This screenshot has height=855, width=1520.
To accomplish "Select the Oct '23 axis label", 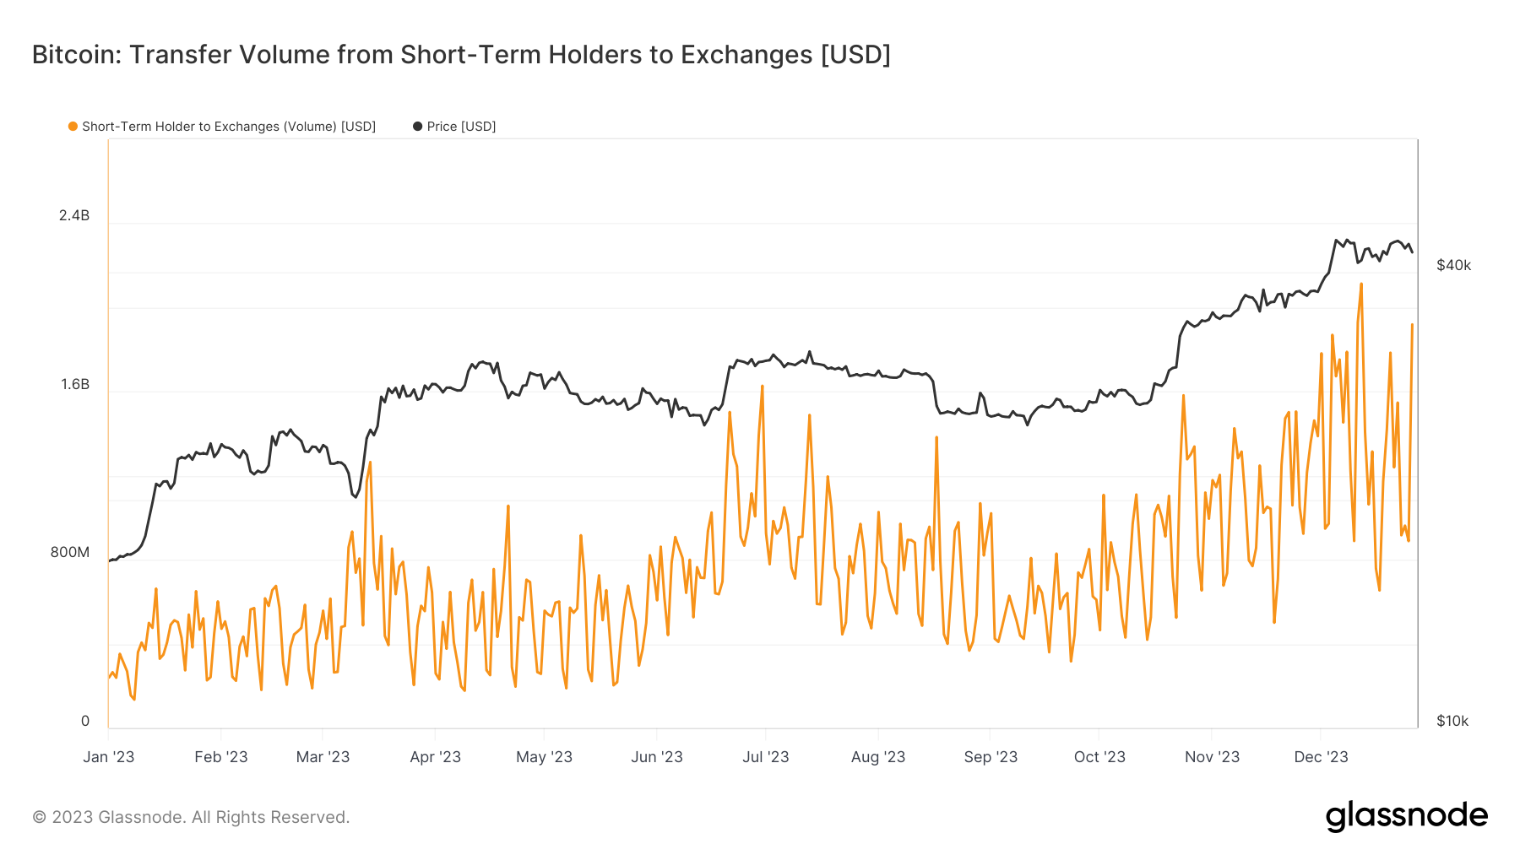I will [1099, 757].
